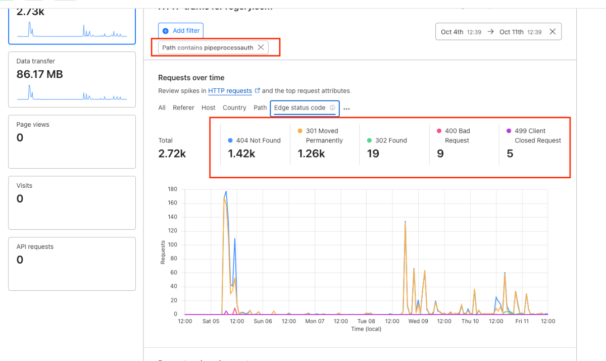Switch to the Path tab
606x361 pixels.
tap(260, 108)
